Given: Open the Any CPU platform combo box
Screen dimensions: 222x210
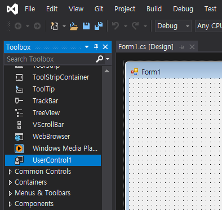Looking at the screenshot, I should click(208, 26).
